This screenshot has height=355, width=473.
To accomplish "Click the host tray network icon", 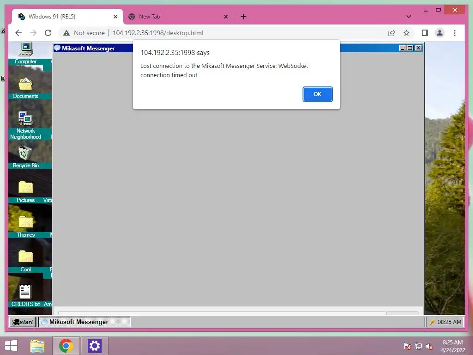I will tap(418, 346).
